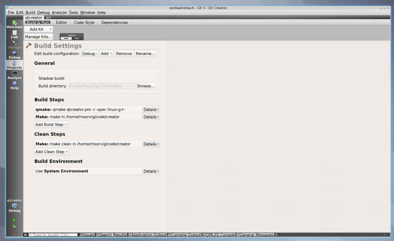Select the Analyze mode icon
The height and width of the screenshot is (241, 394).
[14, 75]
